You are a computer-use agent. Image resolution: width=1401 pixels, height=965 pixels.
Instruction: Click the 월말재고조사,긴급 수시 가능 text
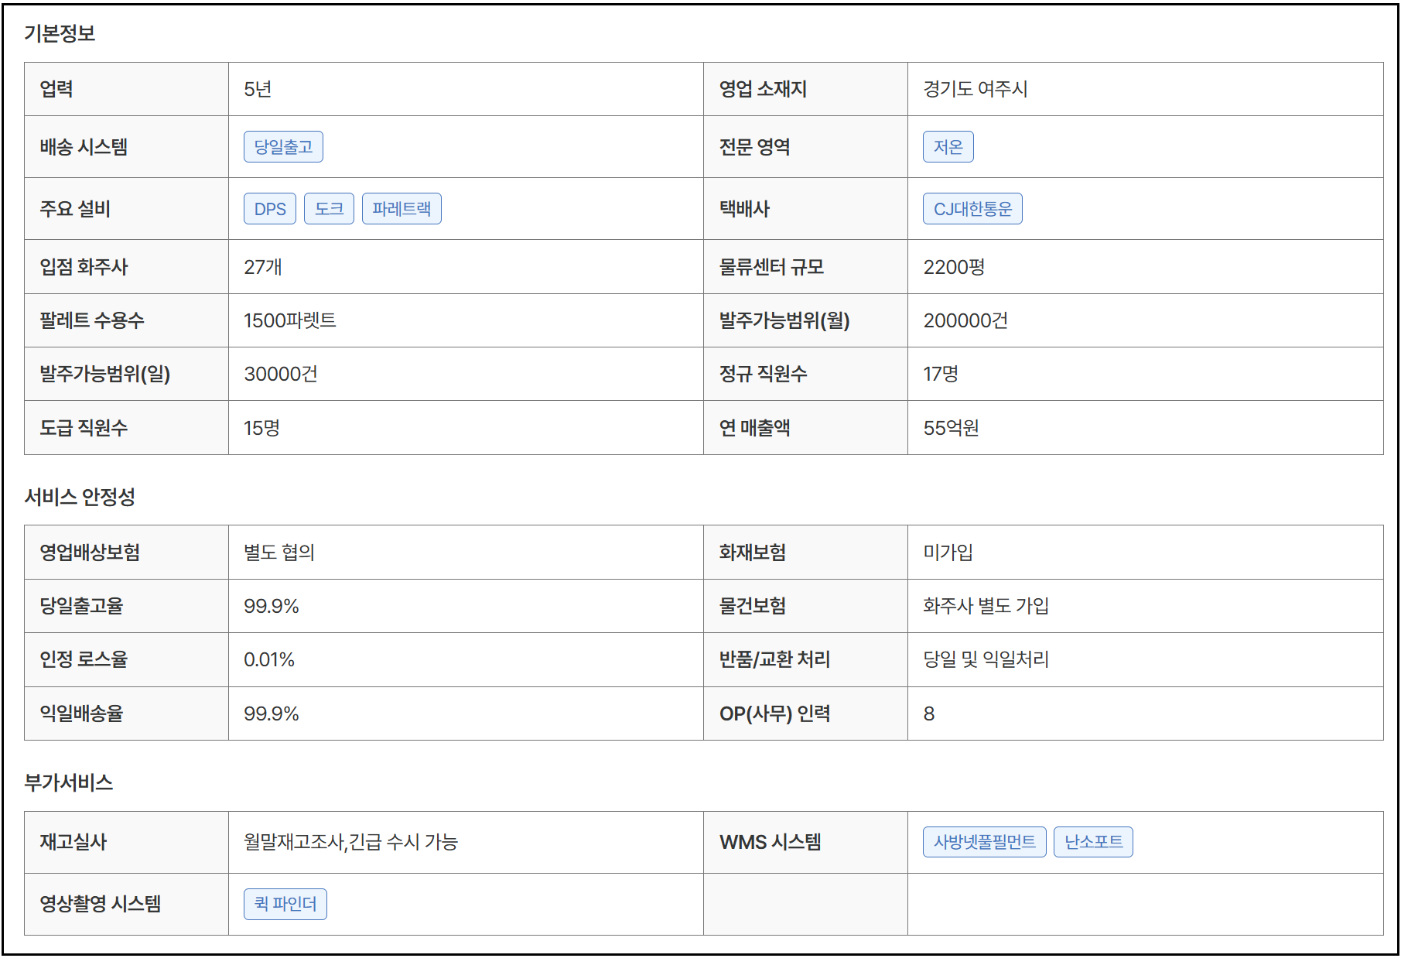(350, 842)
